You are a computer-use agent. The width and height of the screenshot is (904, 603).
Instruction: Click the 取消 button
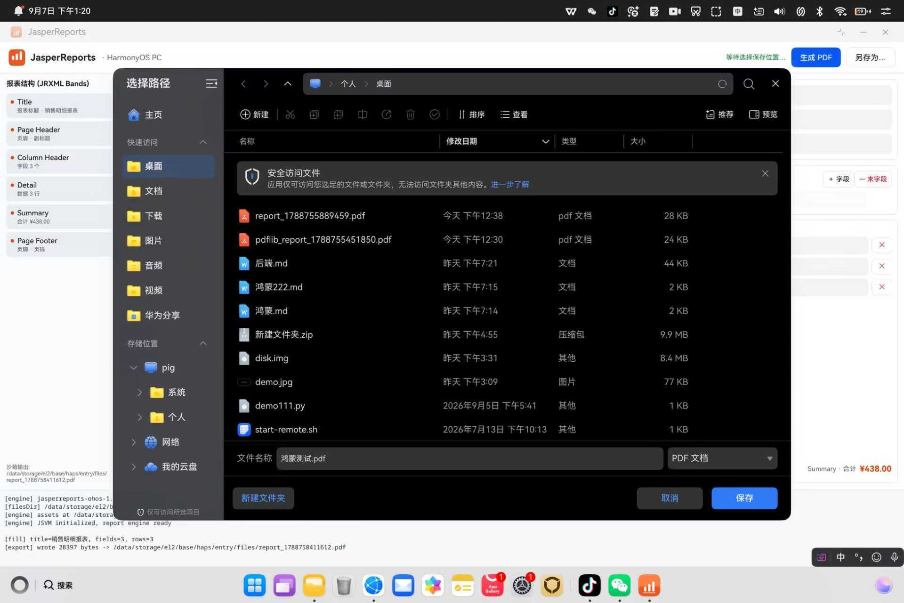(670, 498)
